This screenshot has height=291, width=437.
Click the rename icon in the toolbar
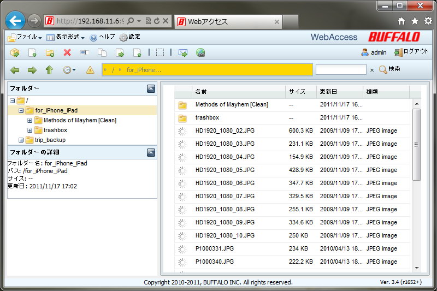pos(85,52)
